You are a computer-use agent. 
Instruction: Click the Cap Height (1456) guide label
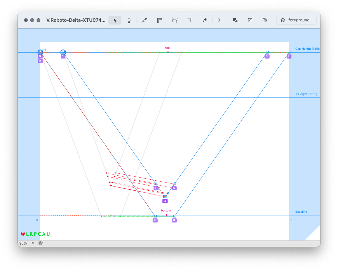tap(307, 49)
